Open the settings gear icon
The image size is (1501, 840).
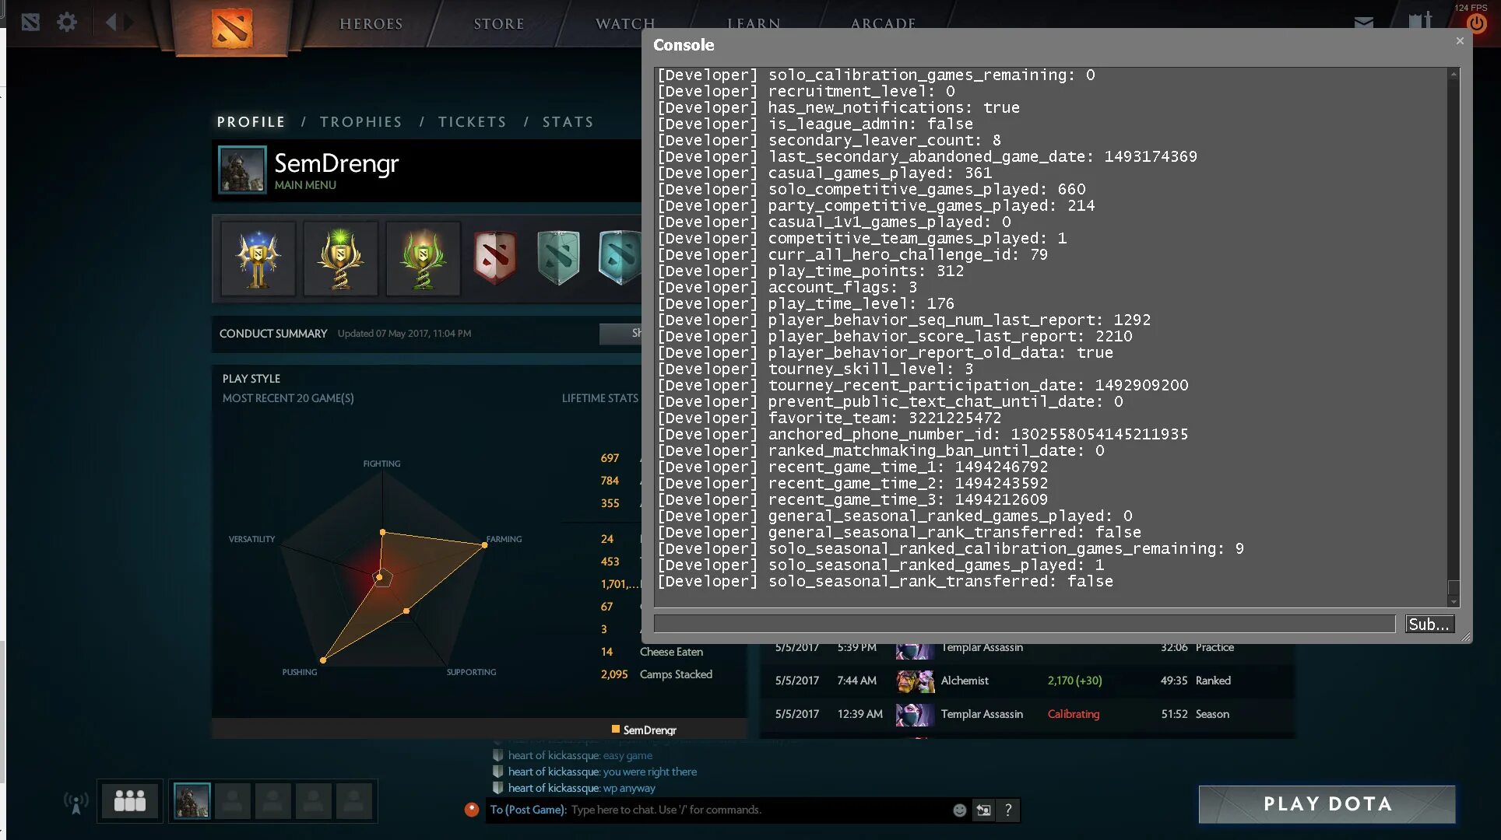pos(67,22)
